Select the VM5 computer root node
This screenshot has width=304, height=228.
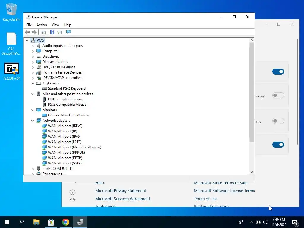[40, 40]
